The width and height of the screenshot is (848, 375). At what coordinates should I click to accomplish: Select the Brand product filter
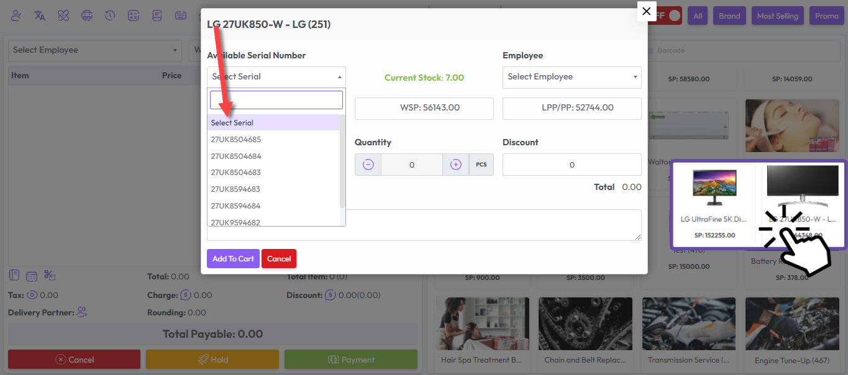pos(729,16)
